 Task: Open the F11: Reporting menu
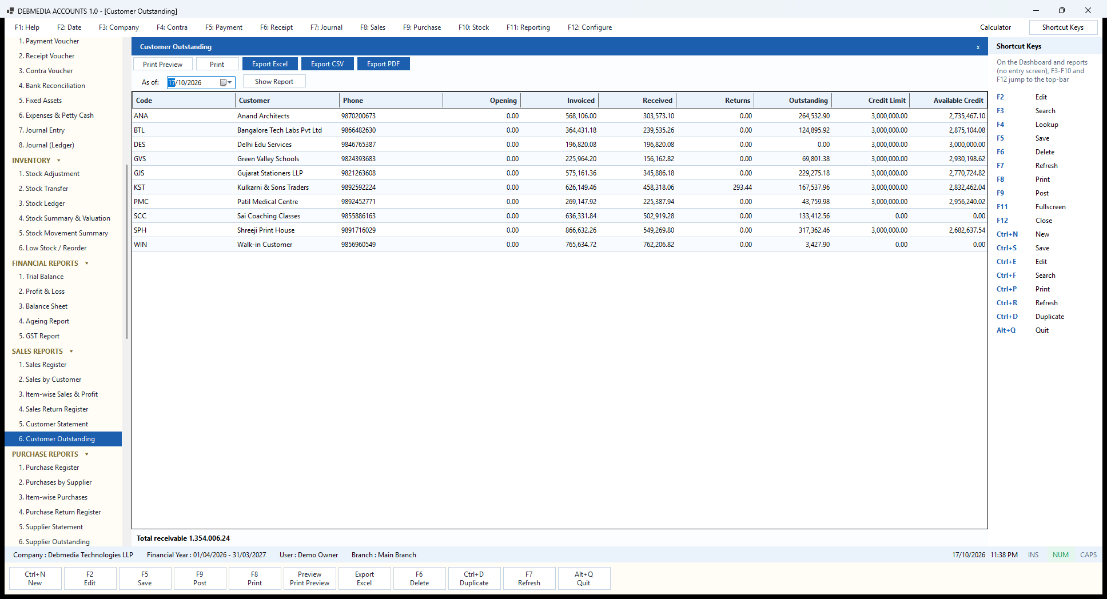[528, 27]
